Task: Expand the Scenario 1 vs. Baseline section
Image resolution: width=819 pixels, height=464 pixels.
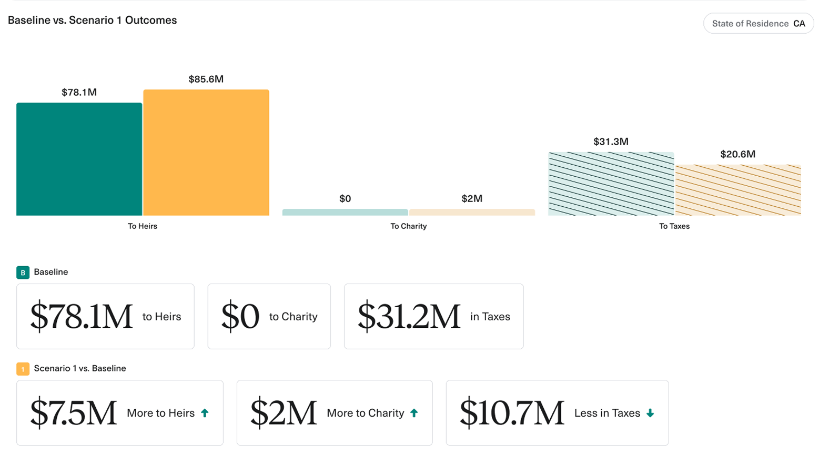Action: (79, 369)
